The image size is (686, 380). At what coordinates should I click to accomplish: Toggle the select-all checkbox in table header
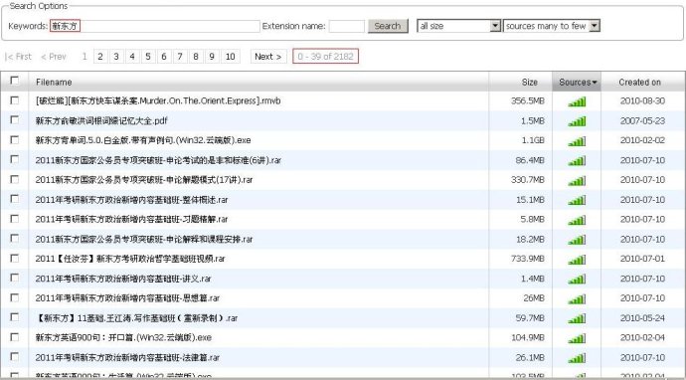(15, 81)
